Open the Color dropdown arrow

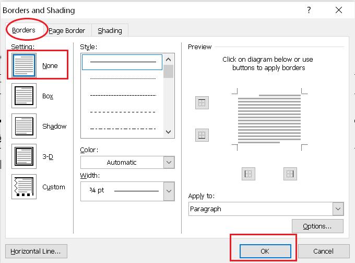(x=169, y=162)
